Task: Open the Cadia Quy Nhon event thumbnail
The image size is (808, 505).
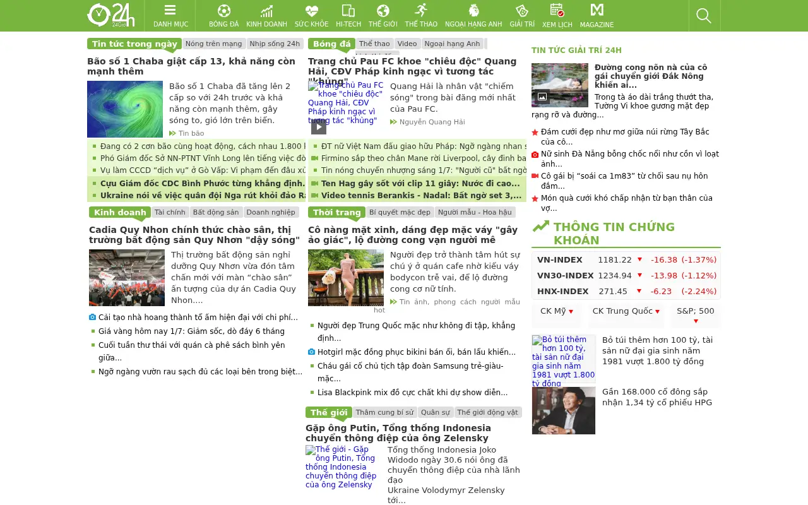Action: click(127, 278)
